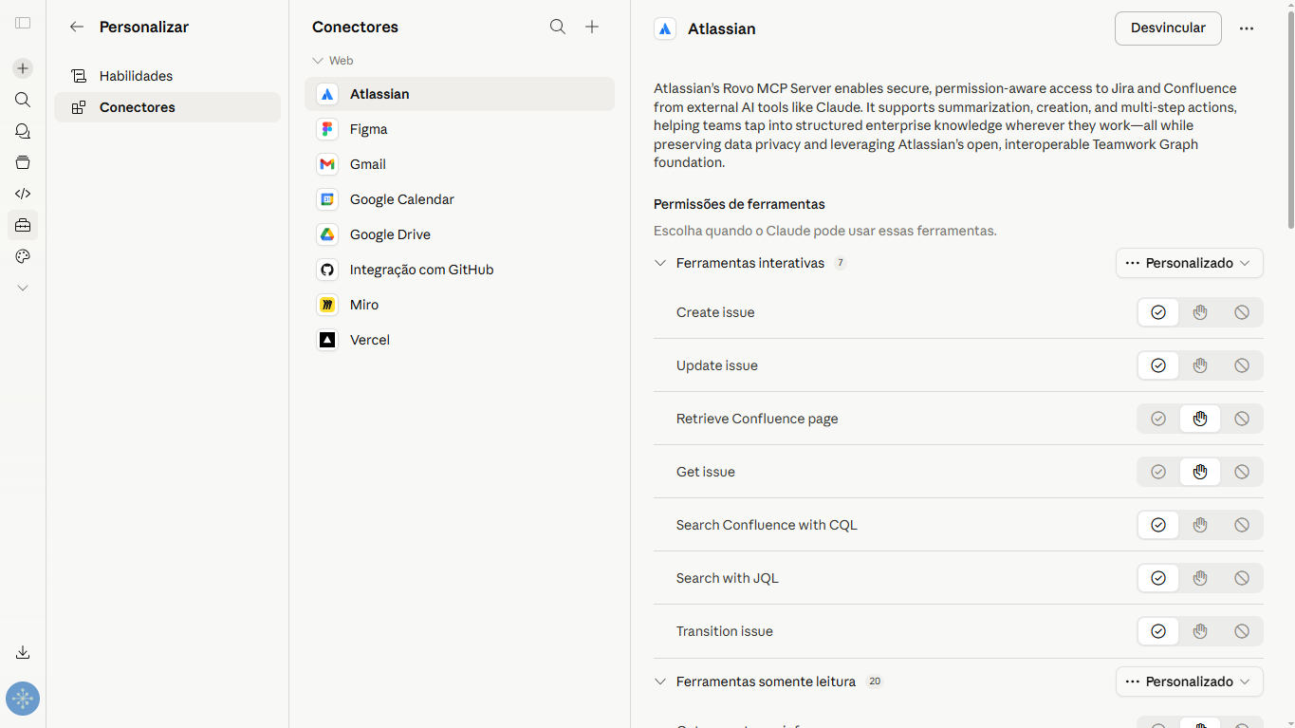Set Update issue to require approval
The height and width of the screenshot is (728, 1295).
coord(1200,365)
